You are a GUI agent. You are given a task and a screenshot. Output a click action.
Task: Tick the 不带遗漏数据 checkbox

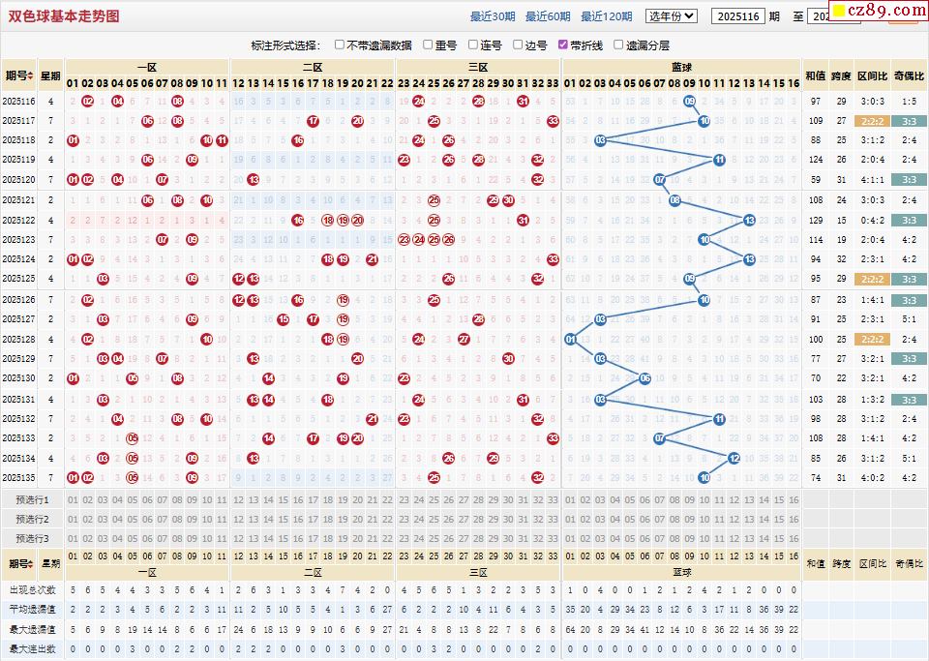(x=340, y=45)
